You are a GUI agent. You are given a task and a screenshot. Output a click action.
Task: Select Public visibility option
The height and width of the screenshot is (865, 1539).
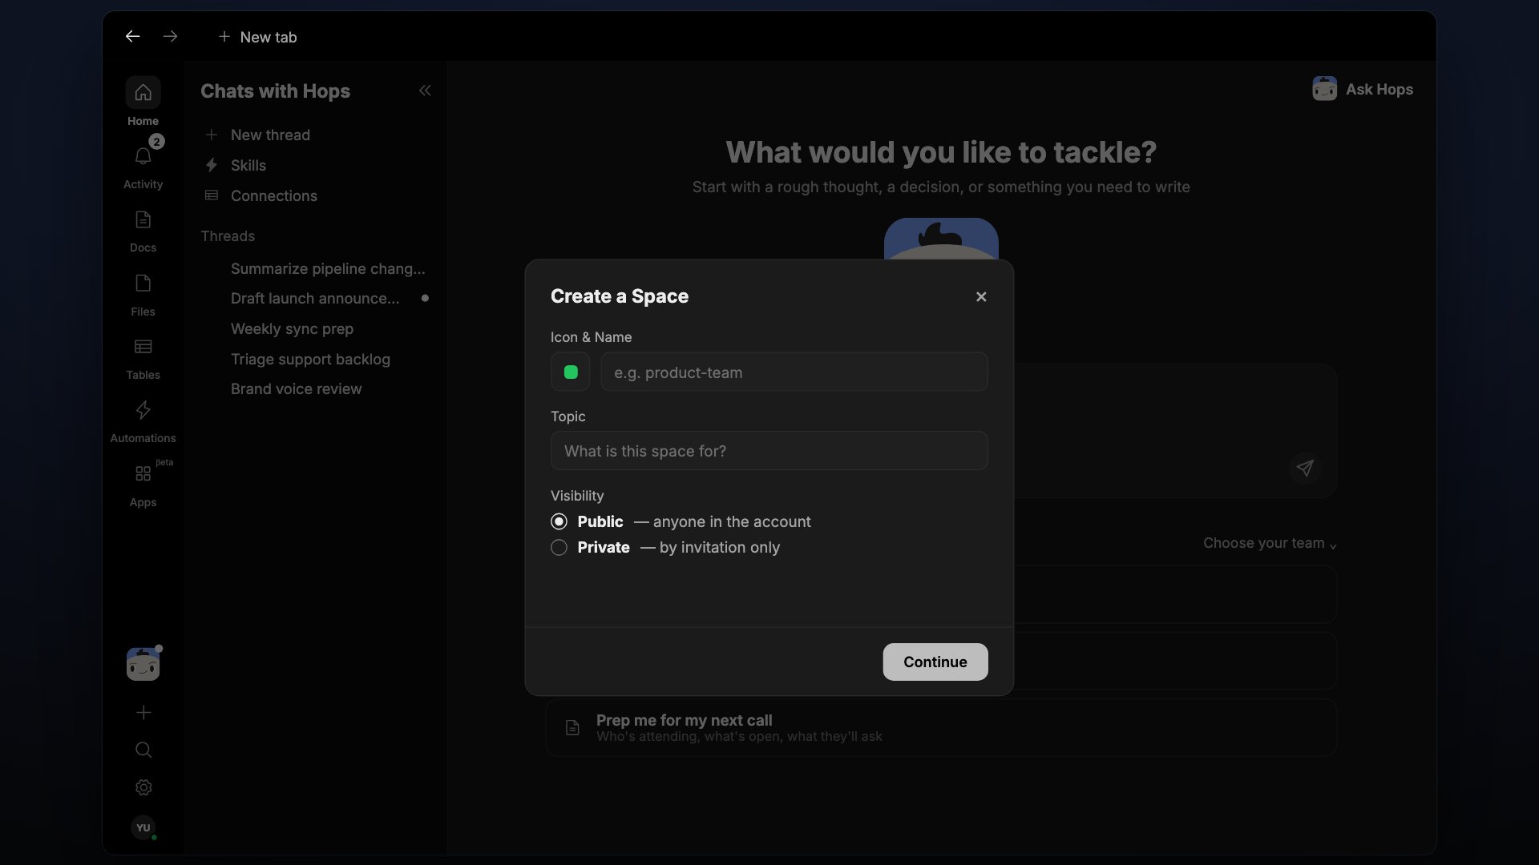[x=559, y=522]
